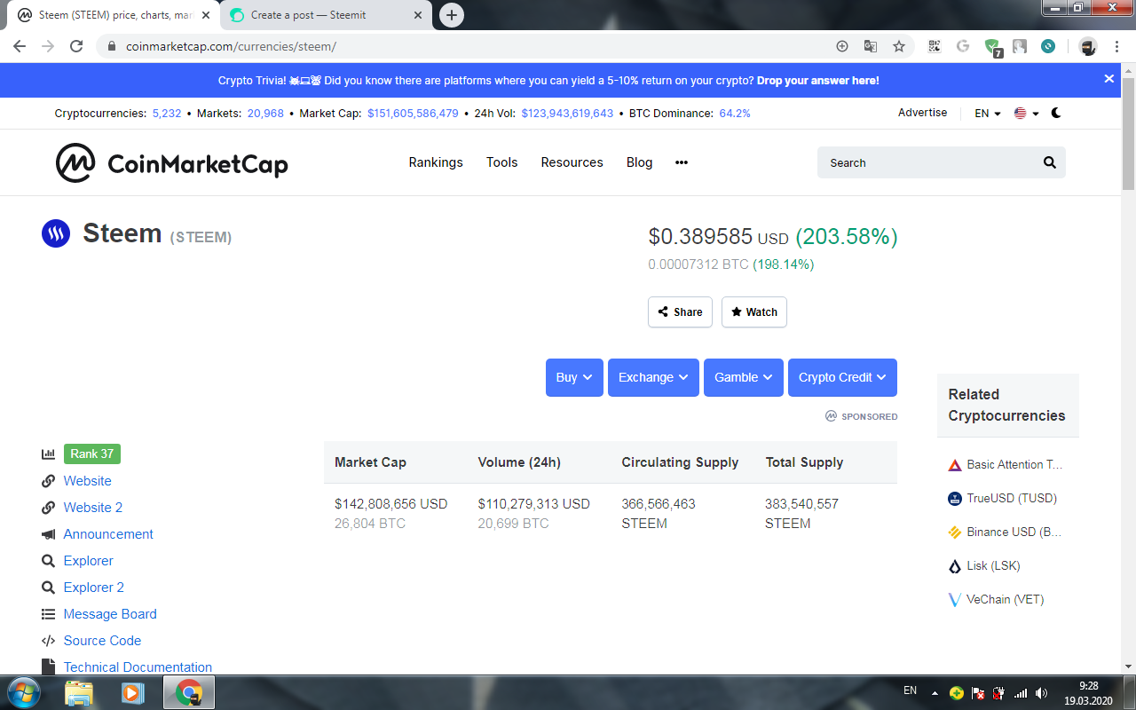Click the Markets count 20,968
The height and width of the screenshot is (710, 1136).
(x=265, y=114)
